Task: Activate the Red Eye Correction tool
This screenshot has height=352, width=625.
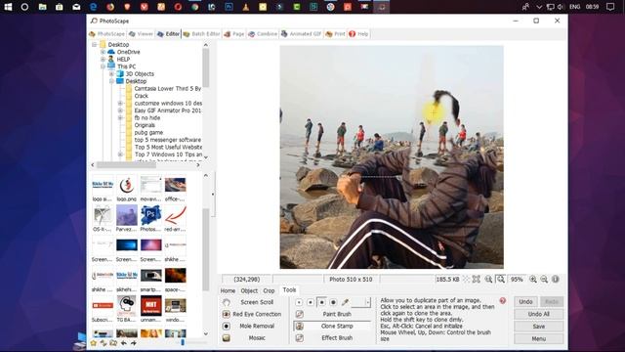Action: point(252,314)
